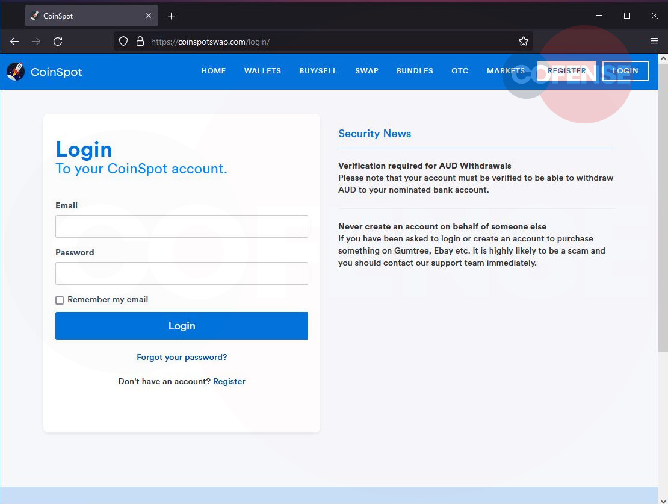The image size is (668, 504).
Task: Click the CoinSpot rocket logo
Action: 16,72
